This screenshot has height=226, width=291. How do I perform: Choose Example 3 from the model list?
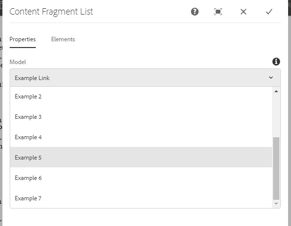141,117
